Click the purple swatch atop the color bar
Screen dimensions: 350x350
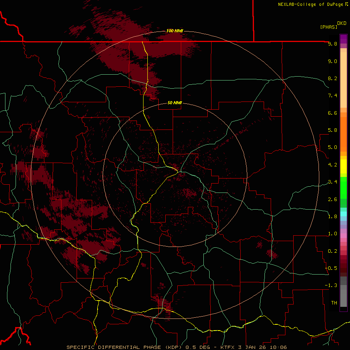pos(343,39)
